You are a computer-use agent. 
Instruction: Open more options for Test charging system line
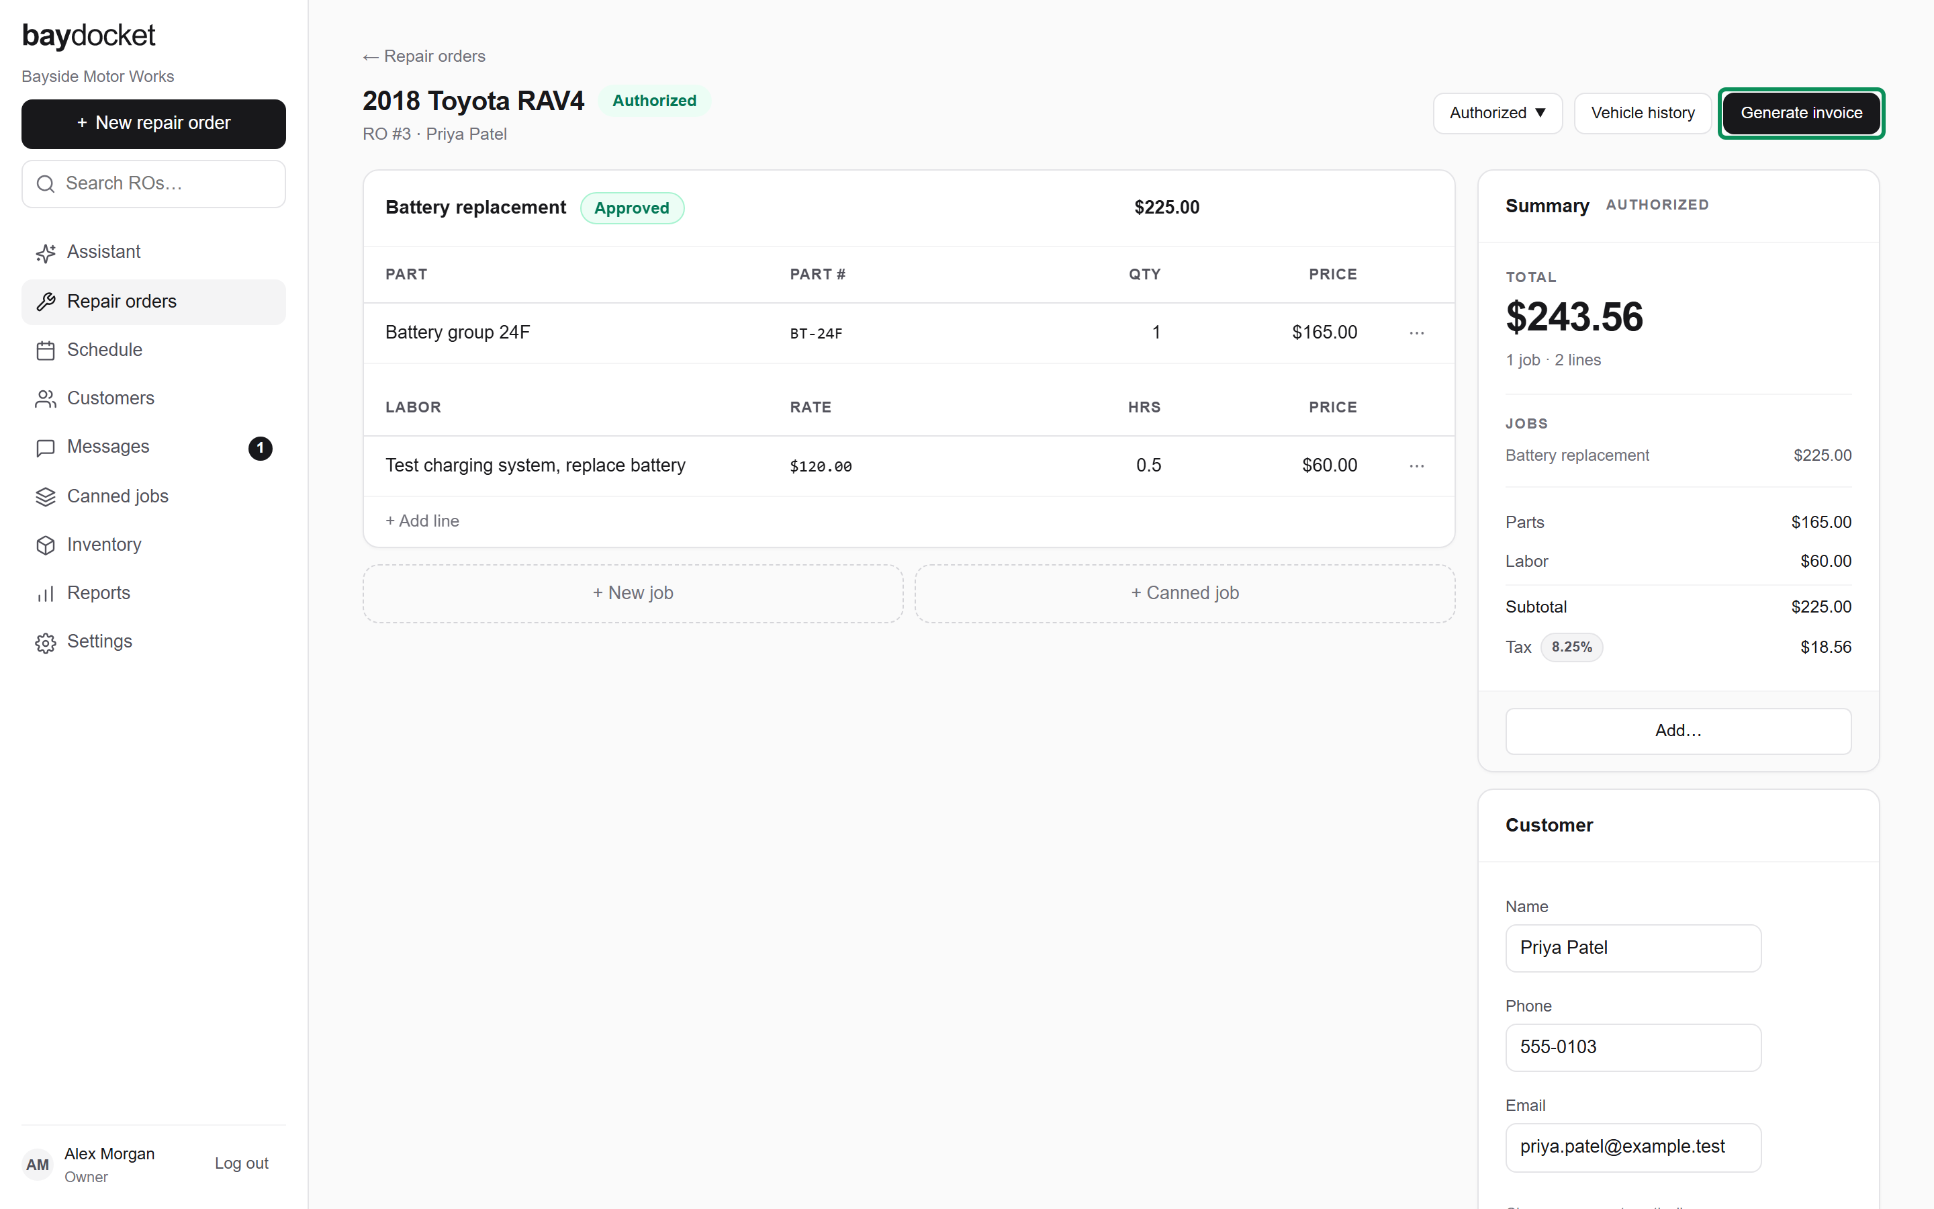pyautogui.click(x=1416, y=465)
